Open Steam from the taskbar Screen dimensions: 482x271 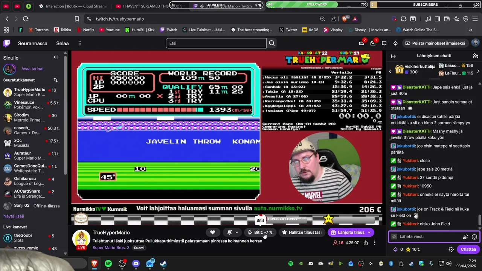(163, 263)
